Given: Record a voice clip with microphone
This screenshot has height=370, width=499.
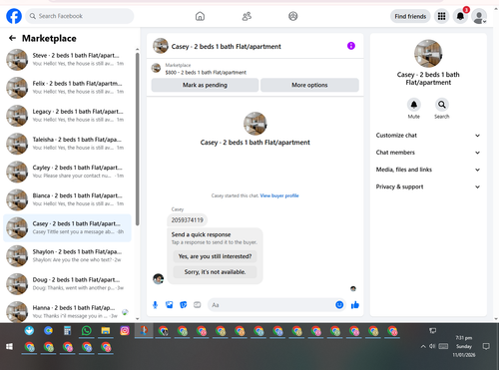Looking at the screenshot, I should click(155, 305).
